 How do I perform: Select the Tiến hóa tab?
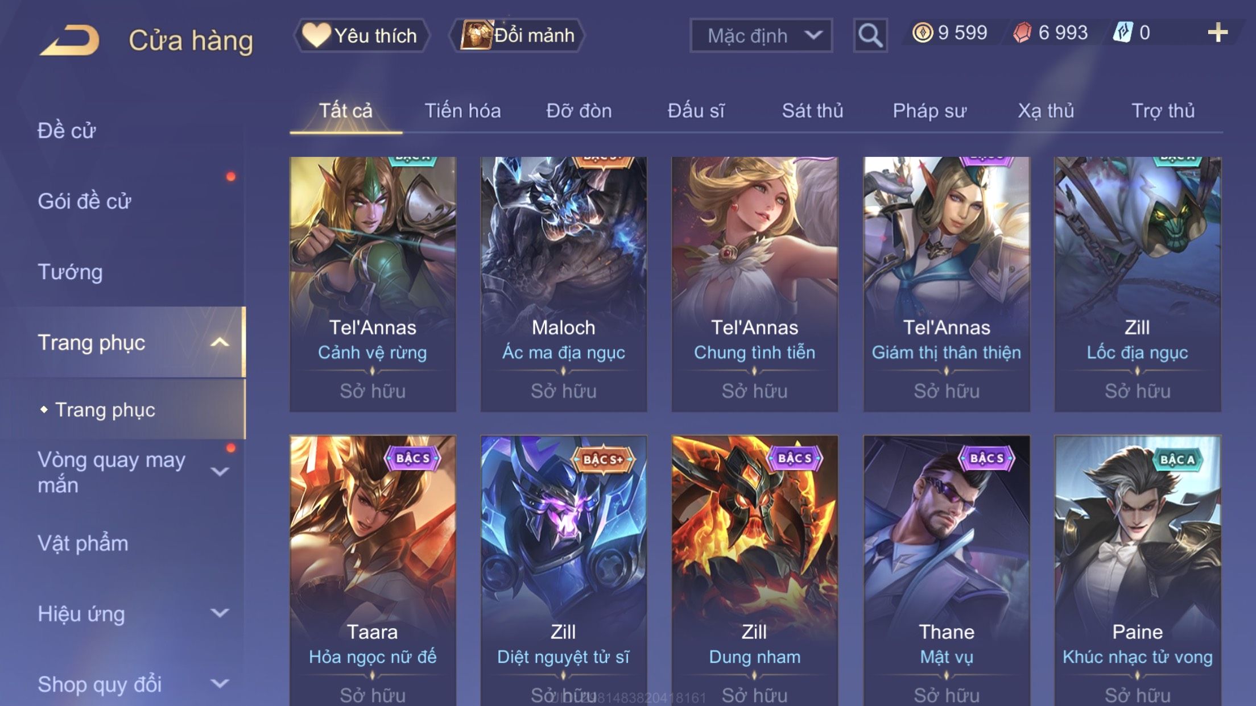click(462, 111)
